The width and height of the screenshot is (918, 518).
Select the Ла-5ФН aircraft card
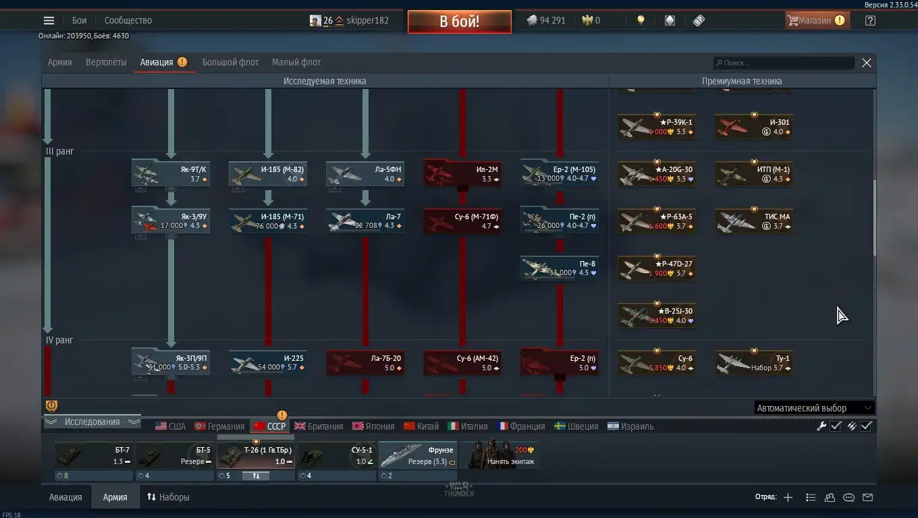pos(365,173)
